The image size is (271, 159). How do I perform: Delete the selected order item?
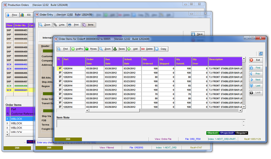[148, 49]
